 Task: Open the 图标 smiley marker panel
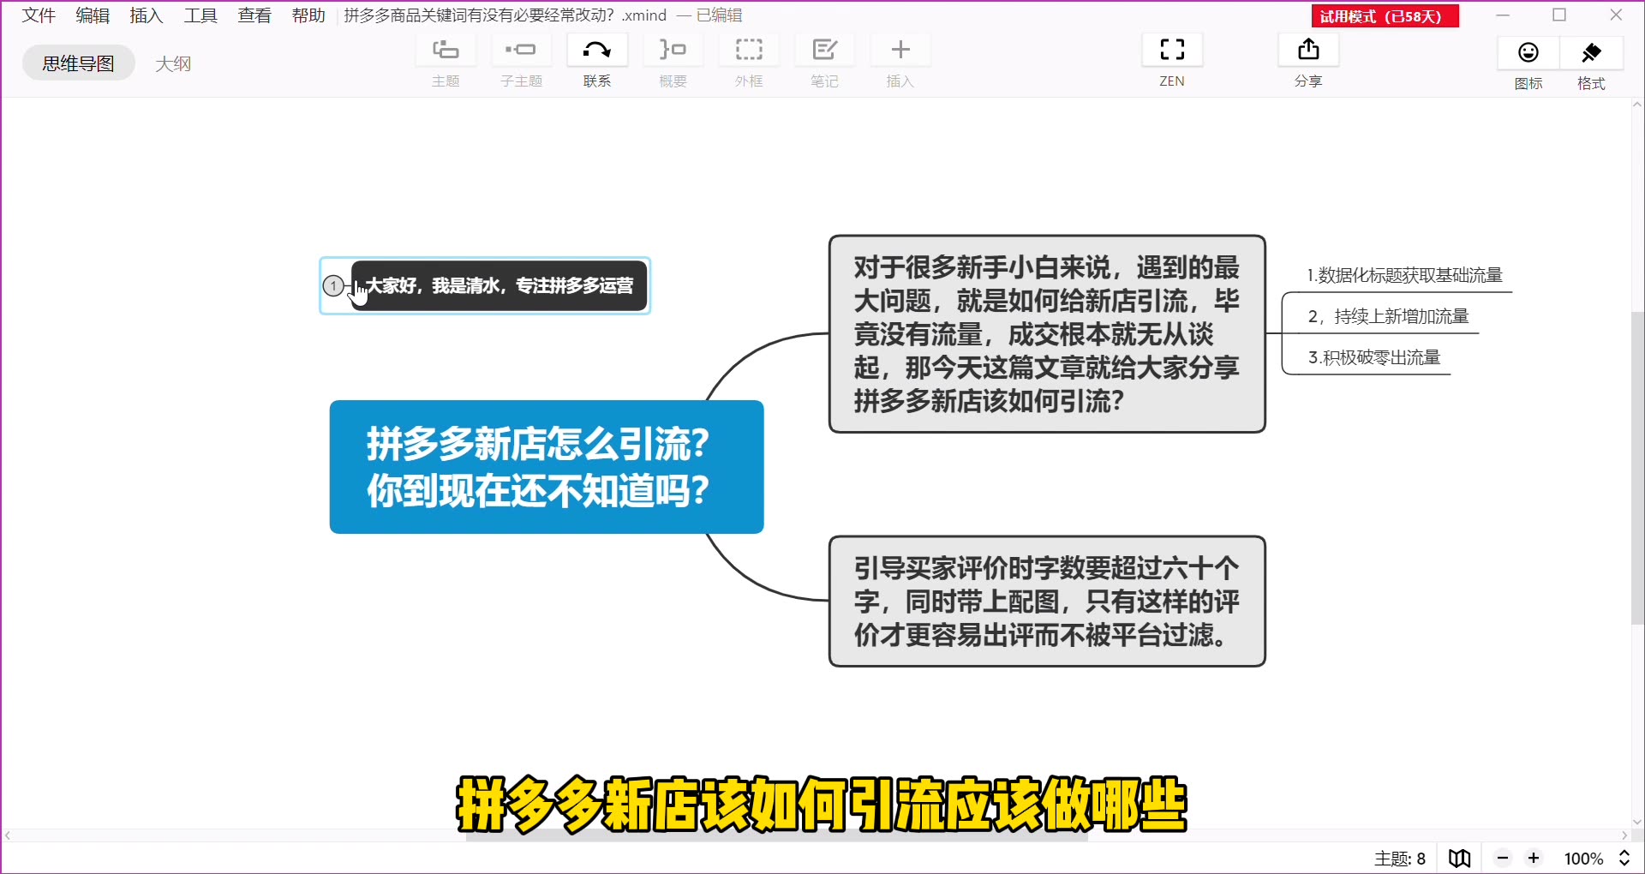[1528, 53]
